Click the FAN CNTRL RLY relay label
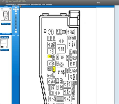 pos(72,44)
